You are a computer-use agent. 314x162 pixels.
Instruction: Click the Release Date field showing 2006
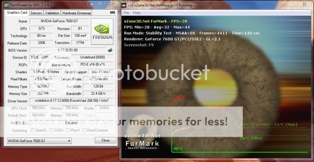point(41,43)
